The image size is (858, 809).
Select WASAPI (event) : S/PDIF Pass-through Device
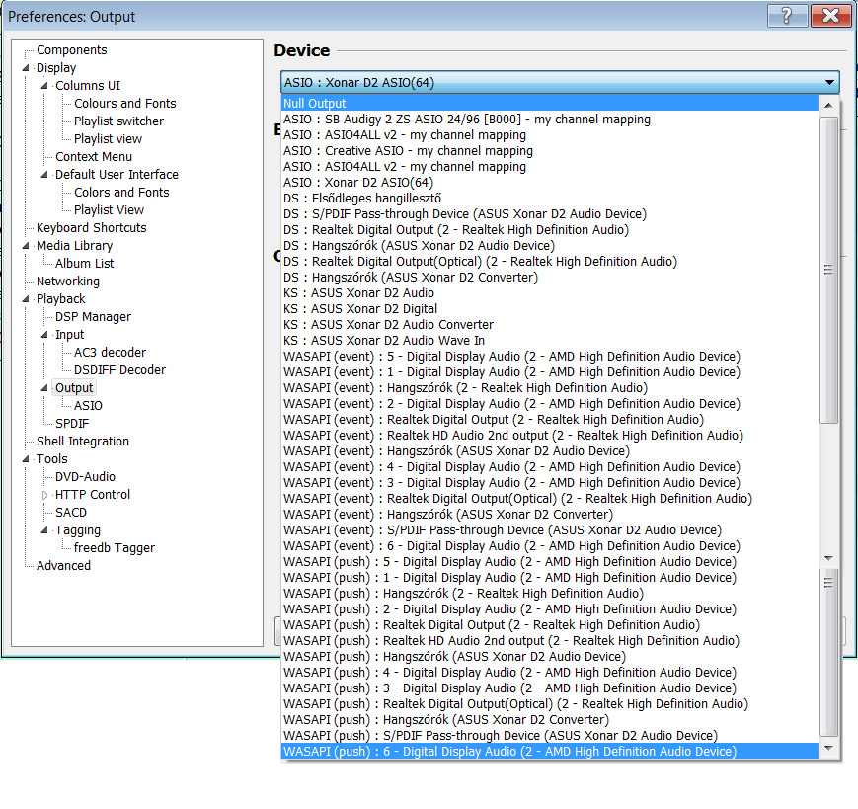coord(550,530)
